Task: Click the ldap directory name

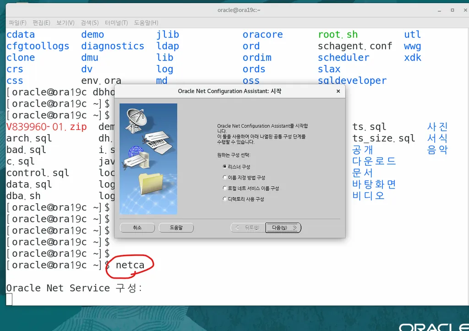Action: pyautogui.click(x=168, y=46)
